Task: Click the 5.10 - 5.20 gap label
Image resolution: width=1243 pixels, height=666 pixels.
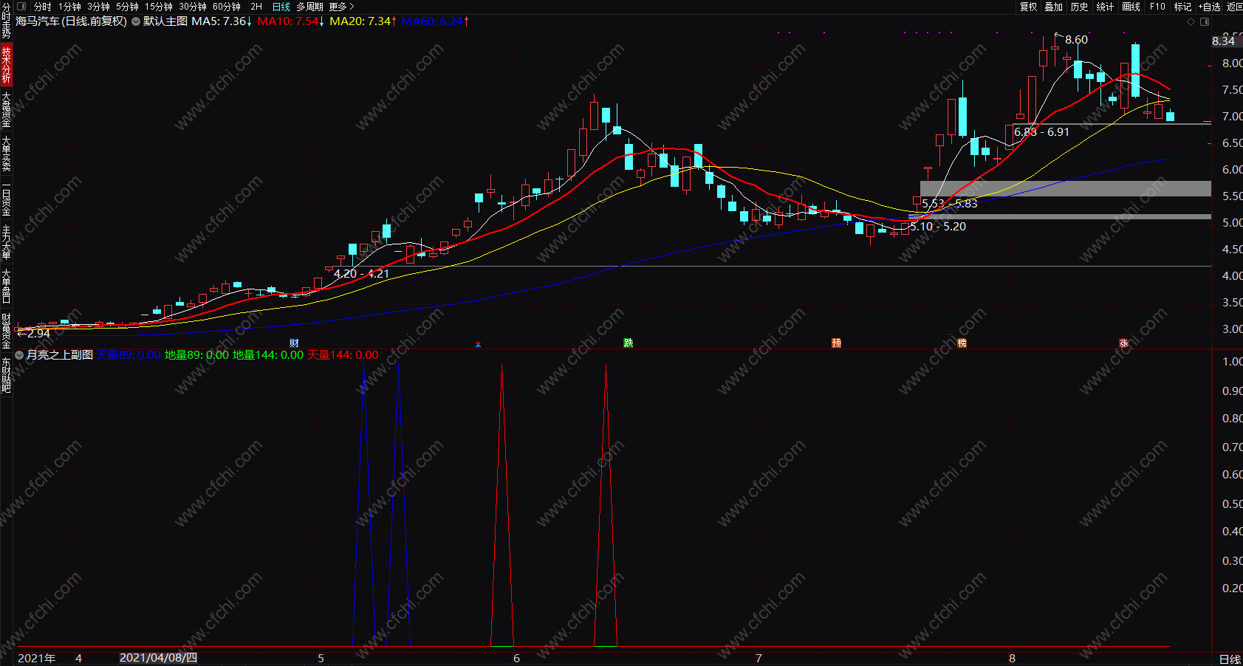Action: pyautogui.click(x=938, y=227)
